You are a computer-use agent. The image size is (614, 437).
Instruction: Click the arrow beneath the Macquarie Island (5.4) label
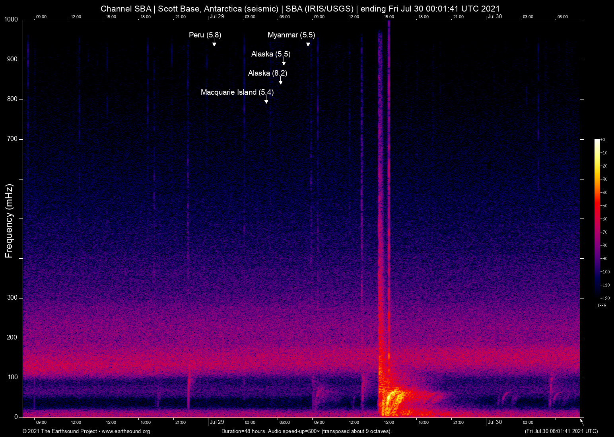click(x=266, y=100)
